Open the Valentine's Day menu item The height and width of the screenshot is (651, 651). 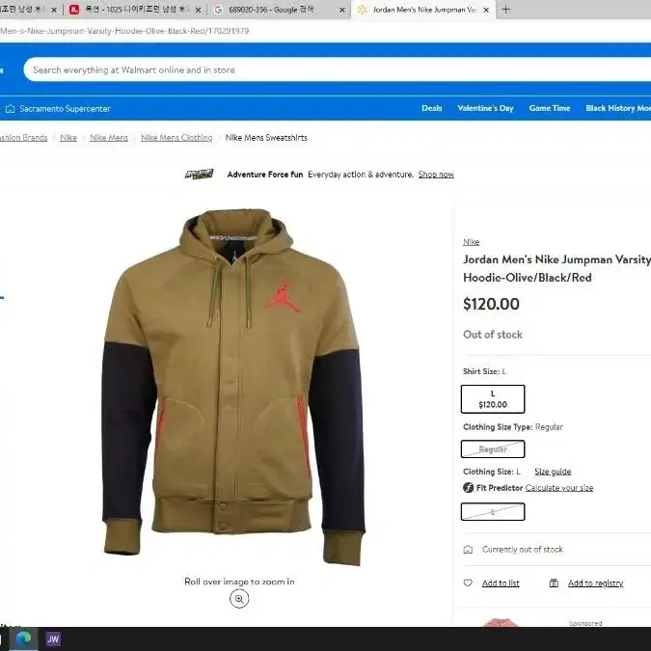(485, 108)
